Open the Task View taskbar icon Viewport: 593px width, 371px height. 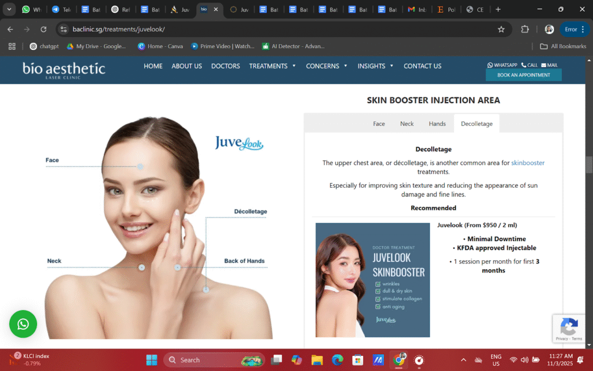pyautogui.click(x=276, y=359)
